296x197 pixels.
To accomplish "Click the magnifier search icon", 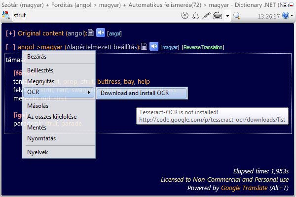I will (x=237, y=16).
